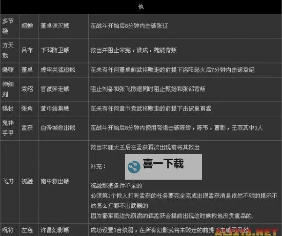Select the 他 table header
Image resolution: width=282 pixels, height=236 pixels.
pos(140,7)
